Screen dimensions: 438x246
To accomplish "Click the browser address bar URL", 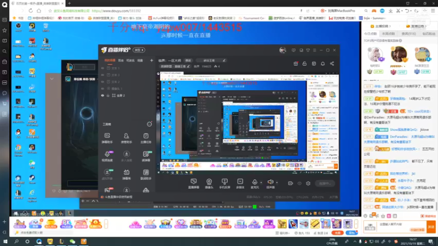I will point(116,11).
